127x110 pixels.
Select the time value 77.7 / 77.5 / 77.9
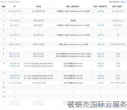118,83
